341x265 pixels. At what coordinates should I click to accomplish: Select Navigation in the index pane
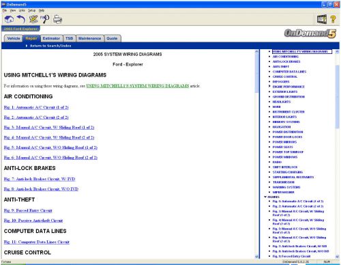(x=282, y=127)
